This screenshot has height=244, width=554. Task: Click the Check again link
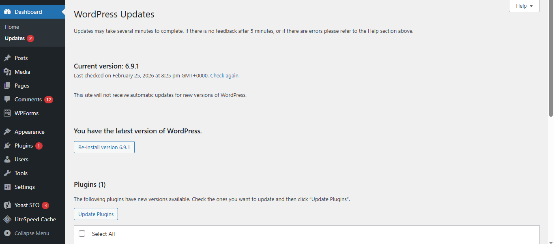tap(225, 75)
